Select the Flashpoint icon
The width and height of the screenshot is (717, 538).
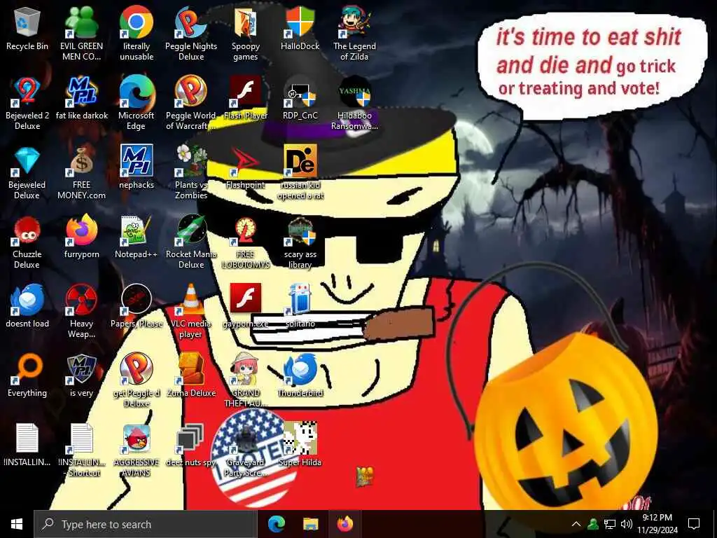click(246, 161)
